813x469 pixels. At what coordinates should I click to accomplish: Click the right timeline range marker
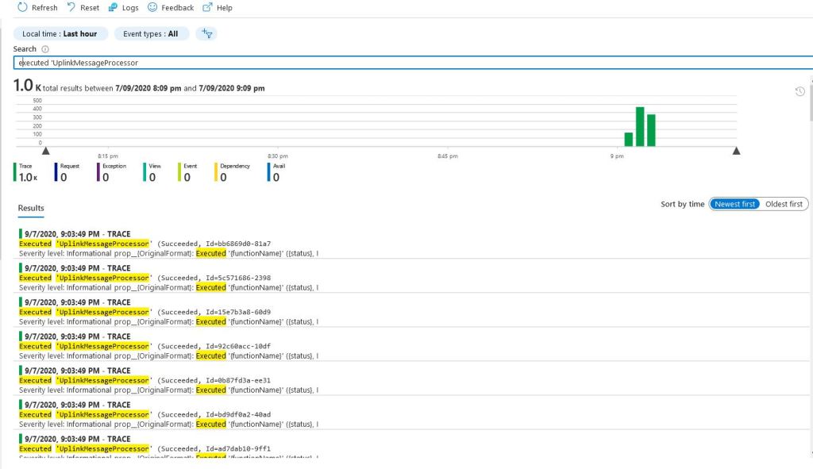pos(736,151)
